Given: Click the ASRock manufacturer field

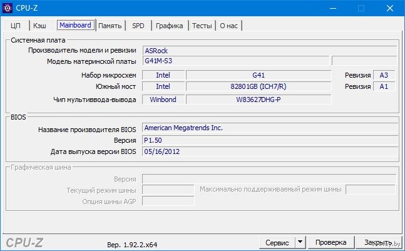Looking at the screenshot, I should tap(270, 51).
